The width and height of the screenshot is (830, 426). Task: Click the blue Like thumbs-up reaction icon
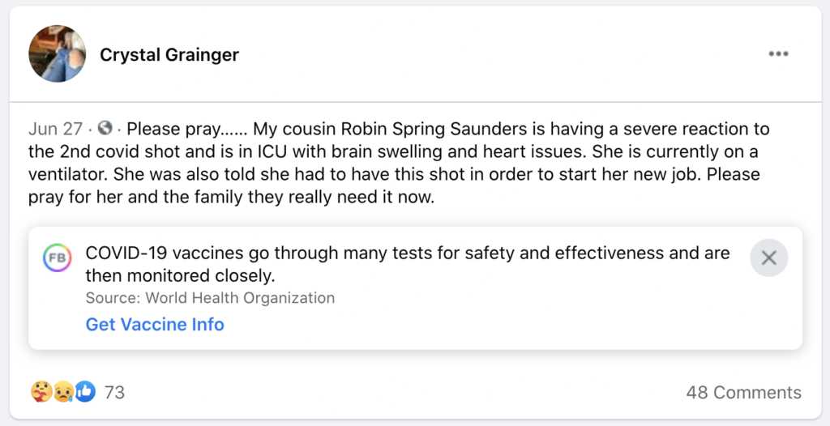[84, 392]
